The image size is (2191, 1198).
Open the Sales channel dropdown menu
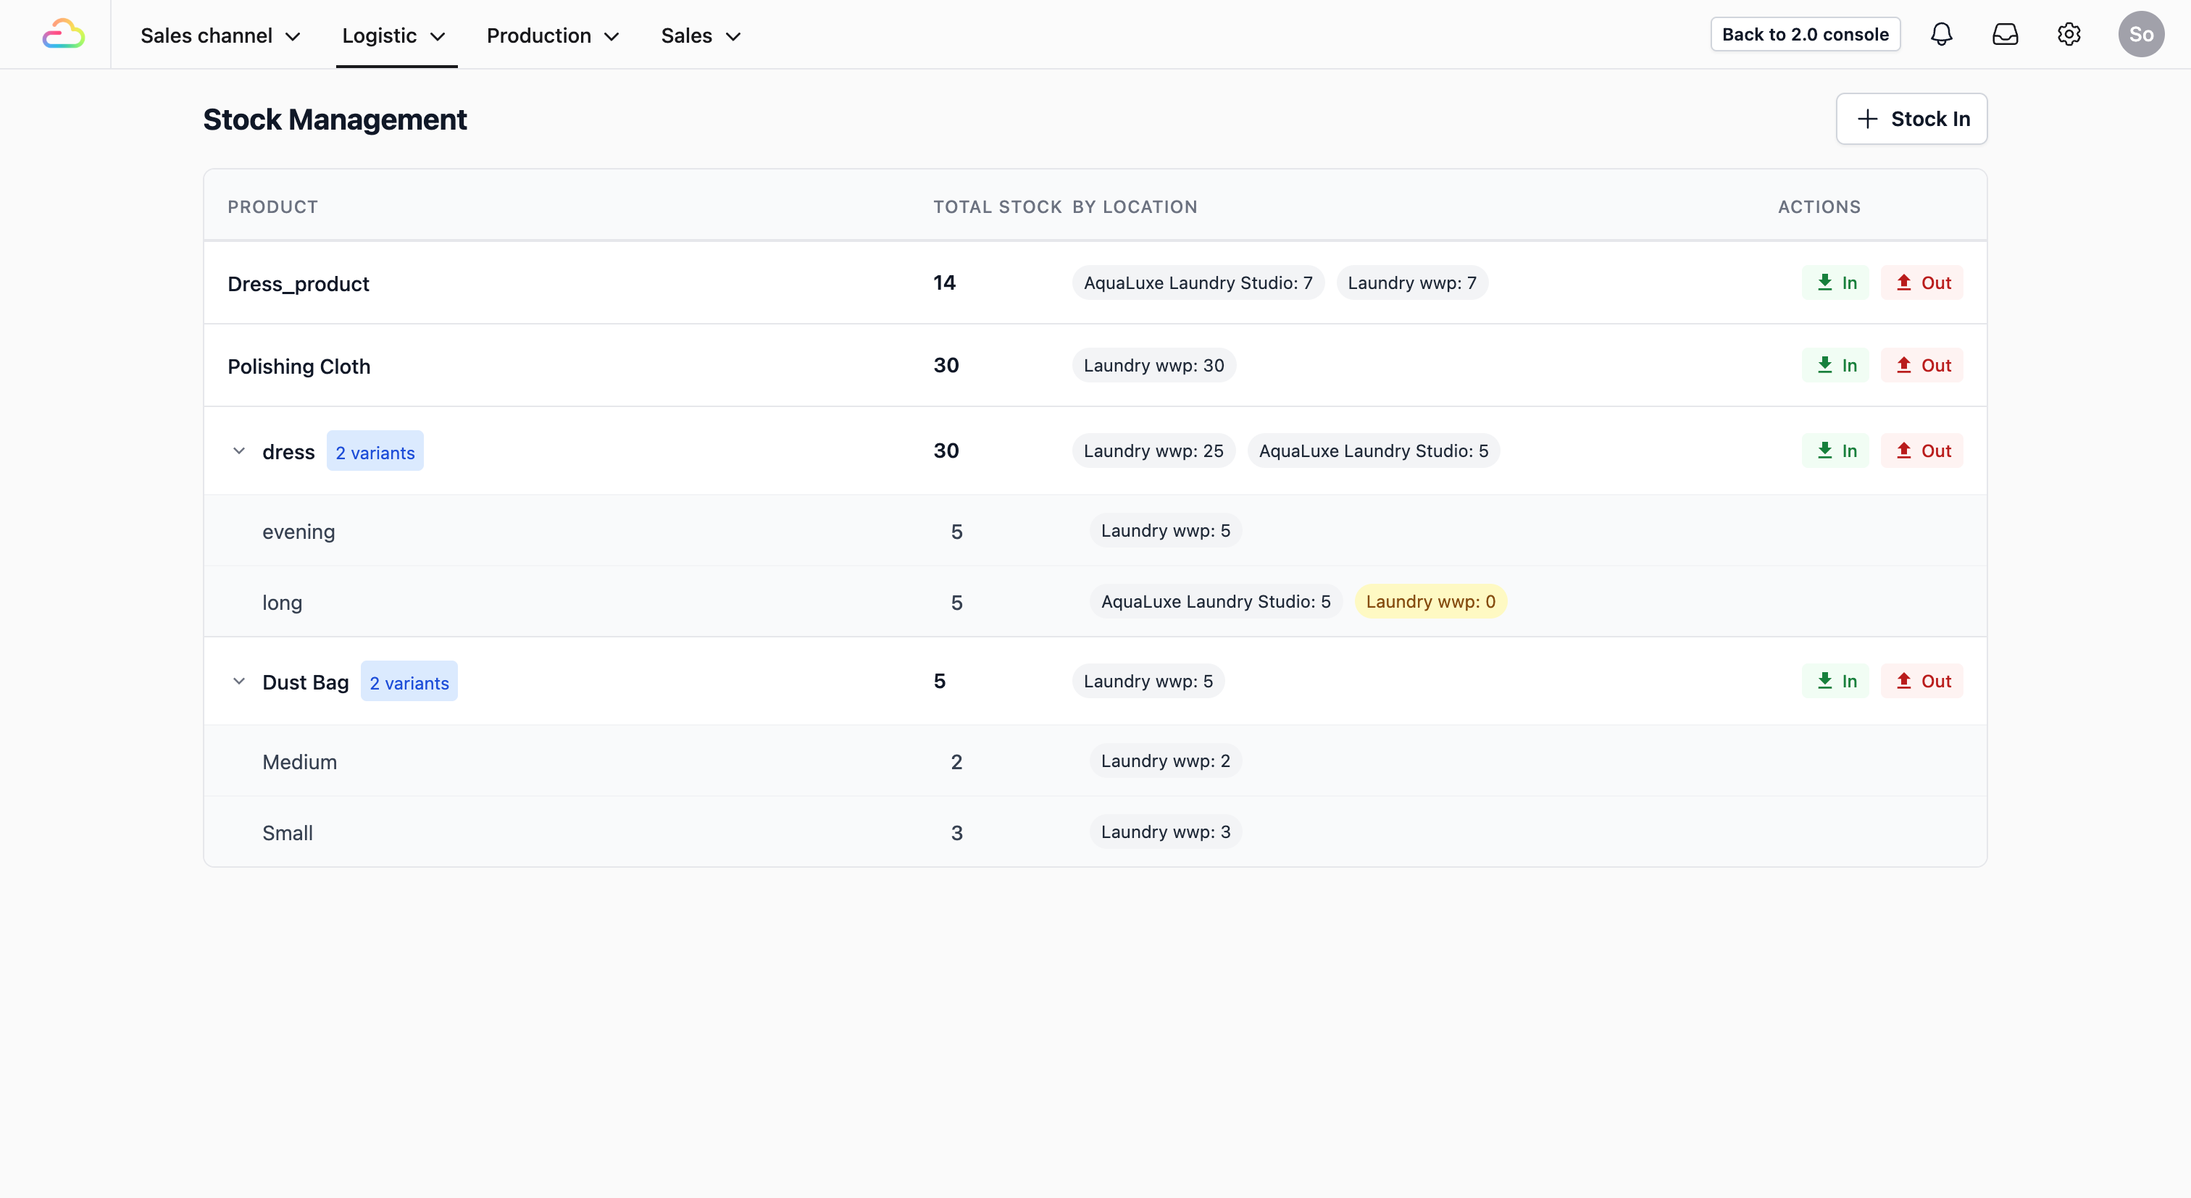[220, 35]
